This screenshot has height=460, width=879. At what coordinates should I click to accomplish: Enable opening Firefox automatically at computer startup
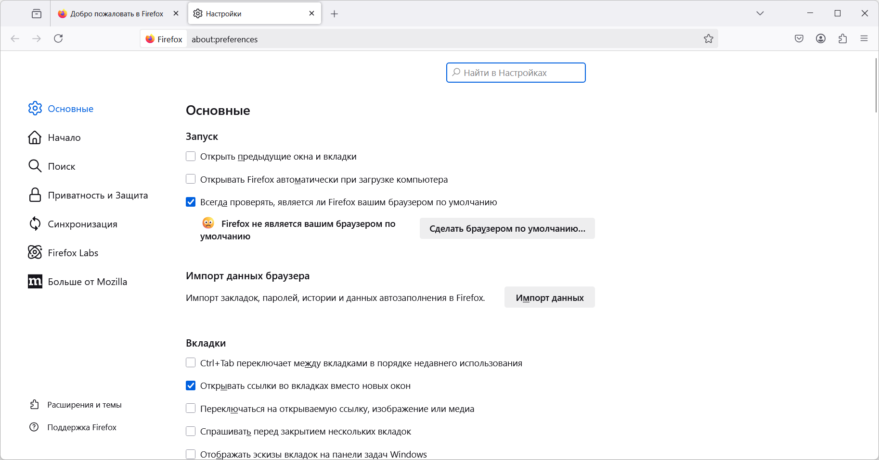pyautogui.click(x=191, y=179)
